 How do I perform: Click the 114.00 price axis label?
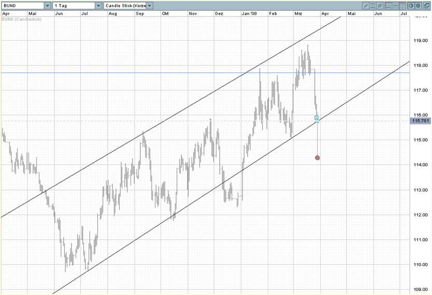(421, 165)
